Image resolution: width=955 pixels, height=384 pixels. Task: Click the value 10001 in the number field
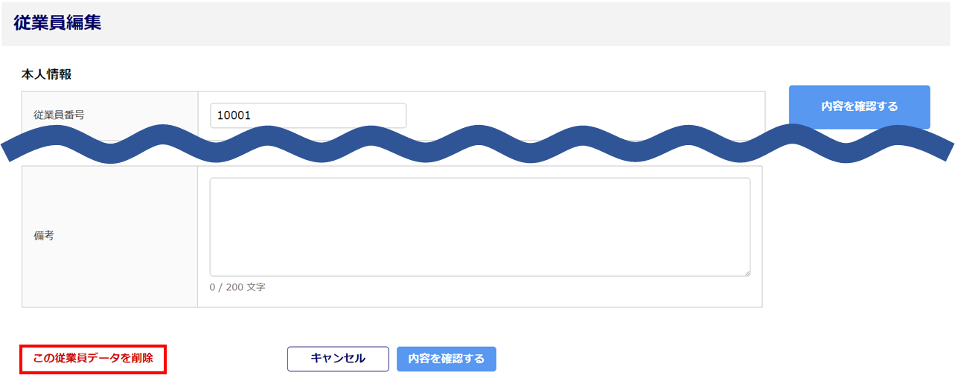pos(234,115)
